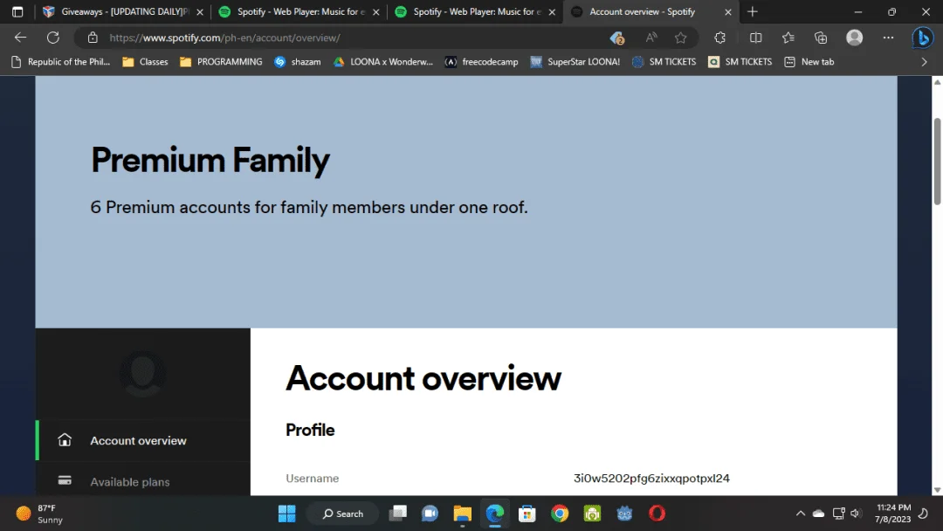
Task: Open the browser extensions puzzle icon
Action: 719,38
